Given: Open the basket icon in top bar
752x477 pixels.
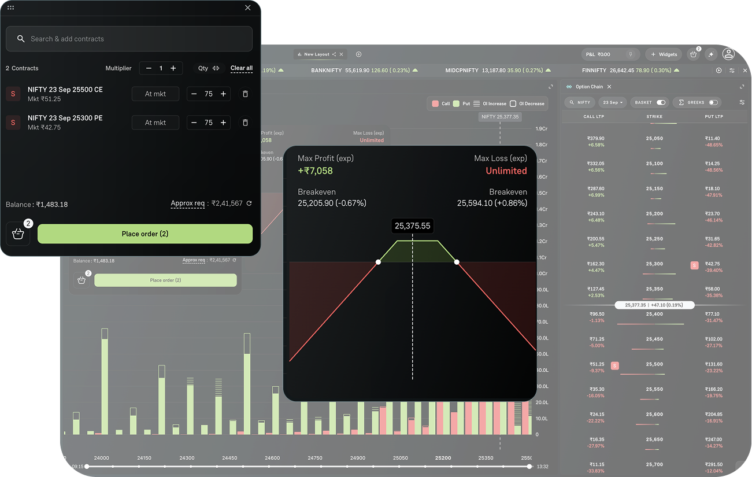Looking at the screenshot, I should point(693,54).
